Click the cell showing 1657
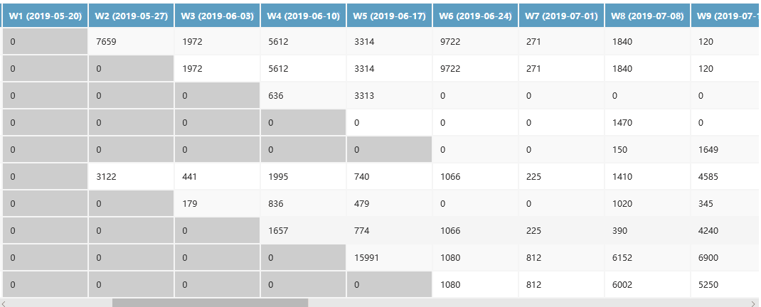The width and height of the screenshot is (761, 307). [x=304, y=231]
